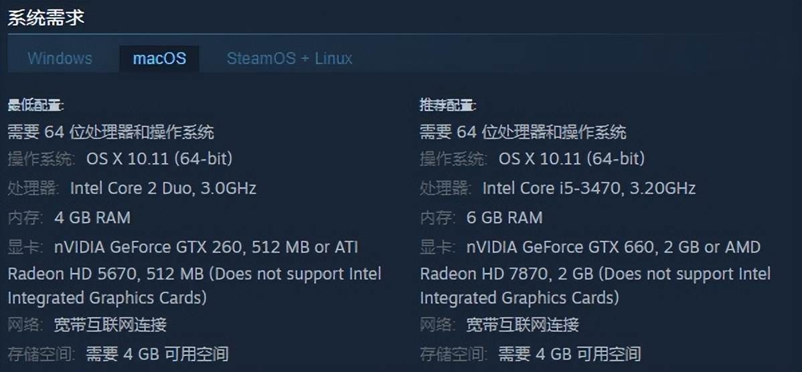Click the 64-bit requirement line under 最低配置
Screen dimensions: 802x372
pos(111,132)
